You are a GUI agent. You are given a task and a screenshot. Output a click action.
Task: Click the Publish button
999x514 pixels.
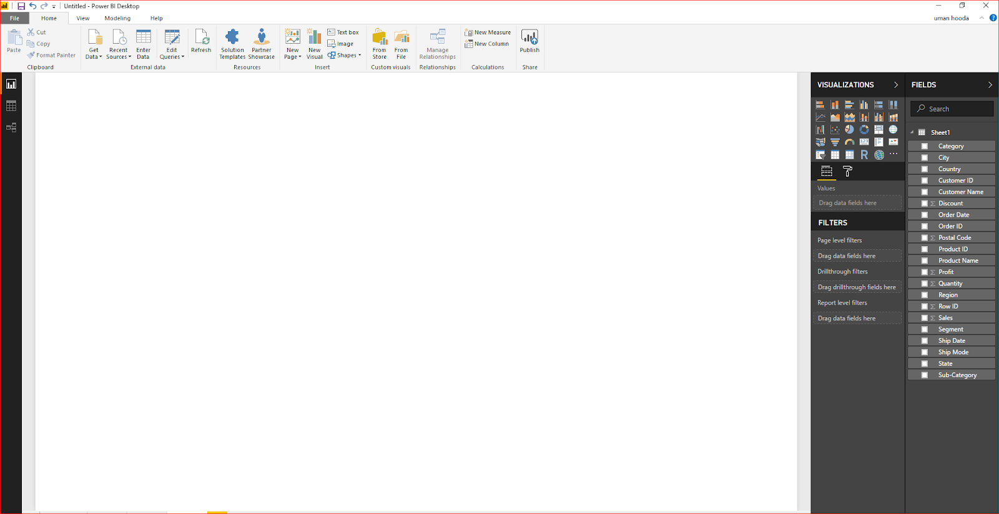tap(529, 41)
